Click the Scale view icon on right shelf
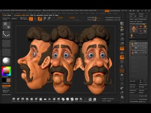 click(x=122, y=89)
